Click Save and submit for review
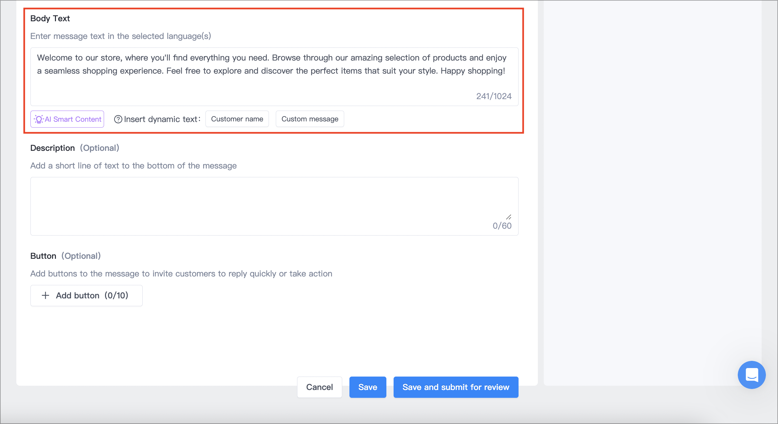Image resolution: width=778 pixels, height=424 pixels. point(456,387)
